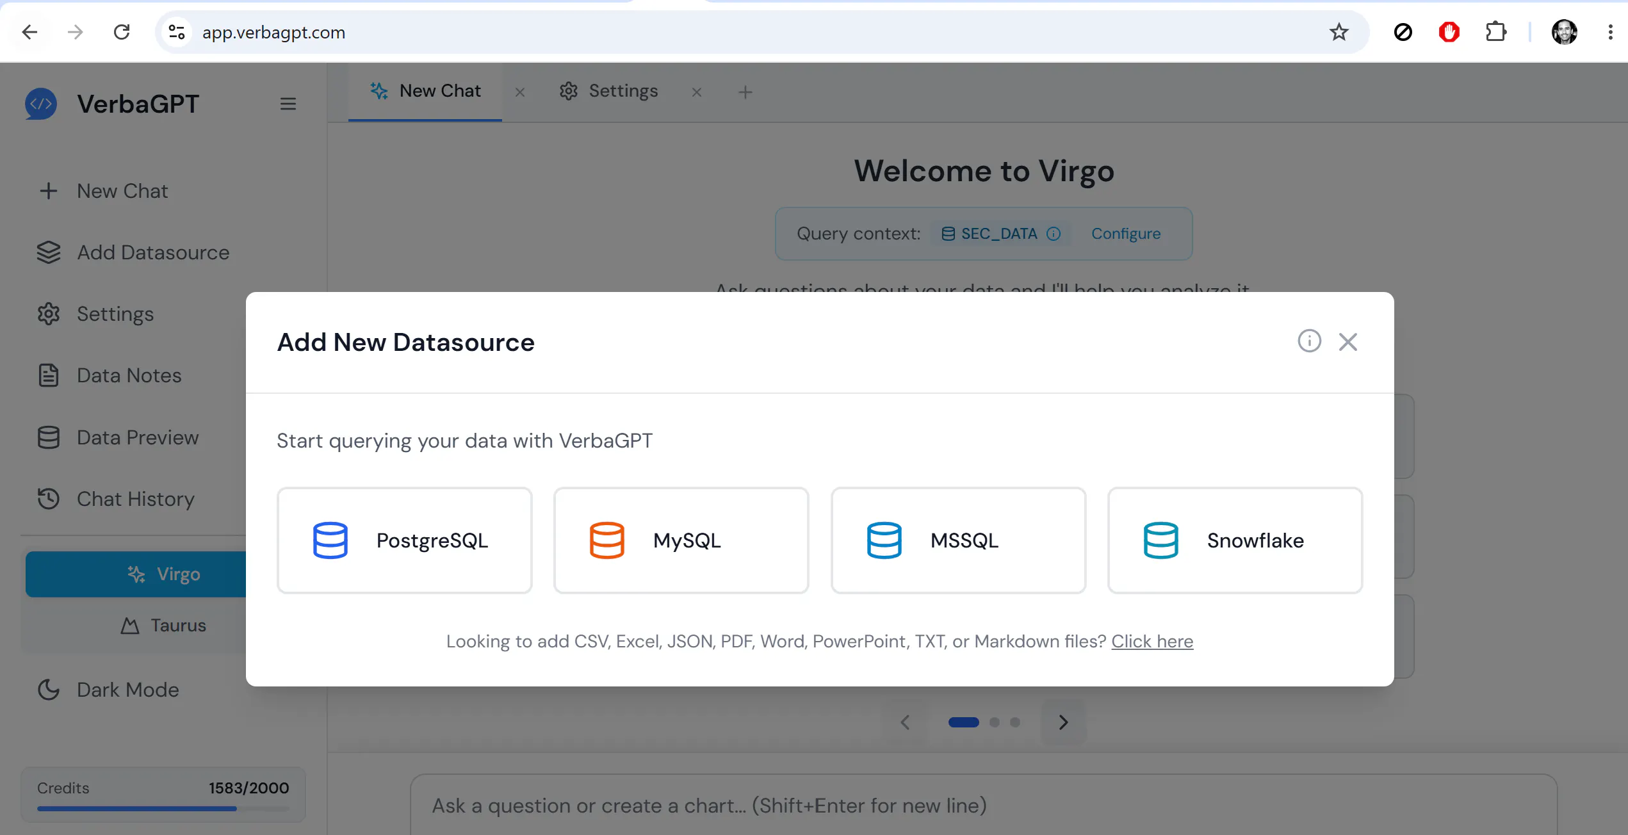The image size is (1628, 835).
Task: Open Data Notes in the sidebar
Action: tap(110, 375)
